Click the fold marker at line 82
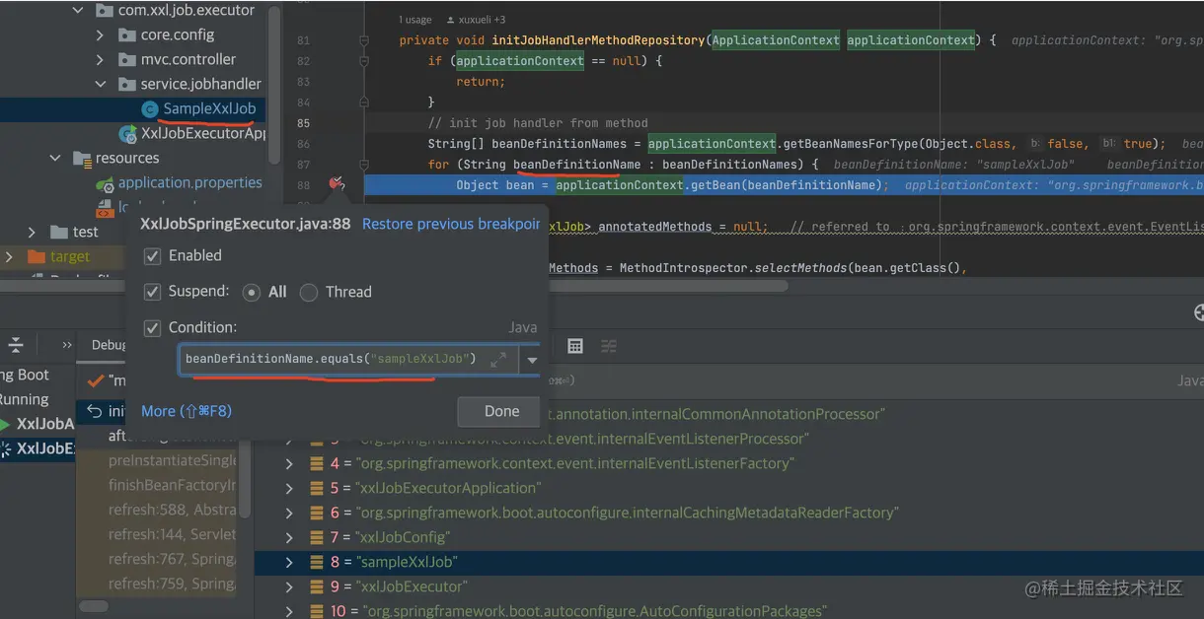The height and width of the screenshot is (619, 1204). point(364,61)
